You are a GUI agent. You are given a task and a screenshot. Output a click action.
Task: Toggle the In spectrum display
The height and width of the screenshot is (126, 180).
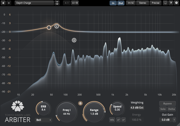pos(113,3)
